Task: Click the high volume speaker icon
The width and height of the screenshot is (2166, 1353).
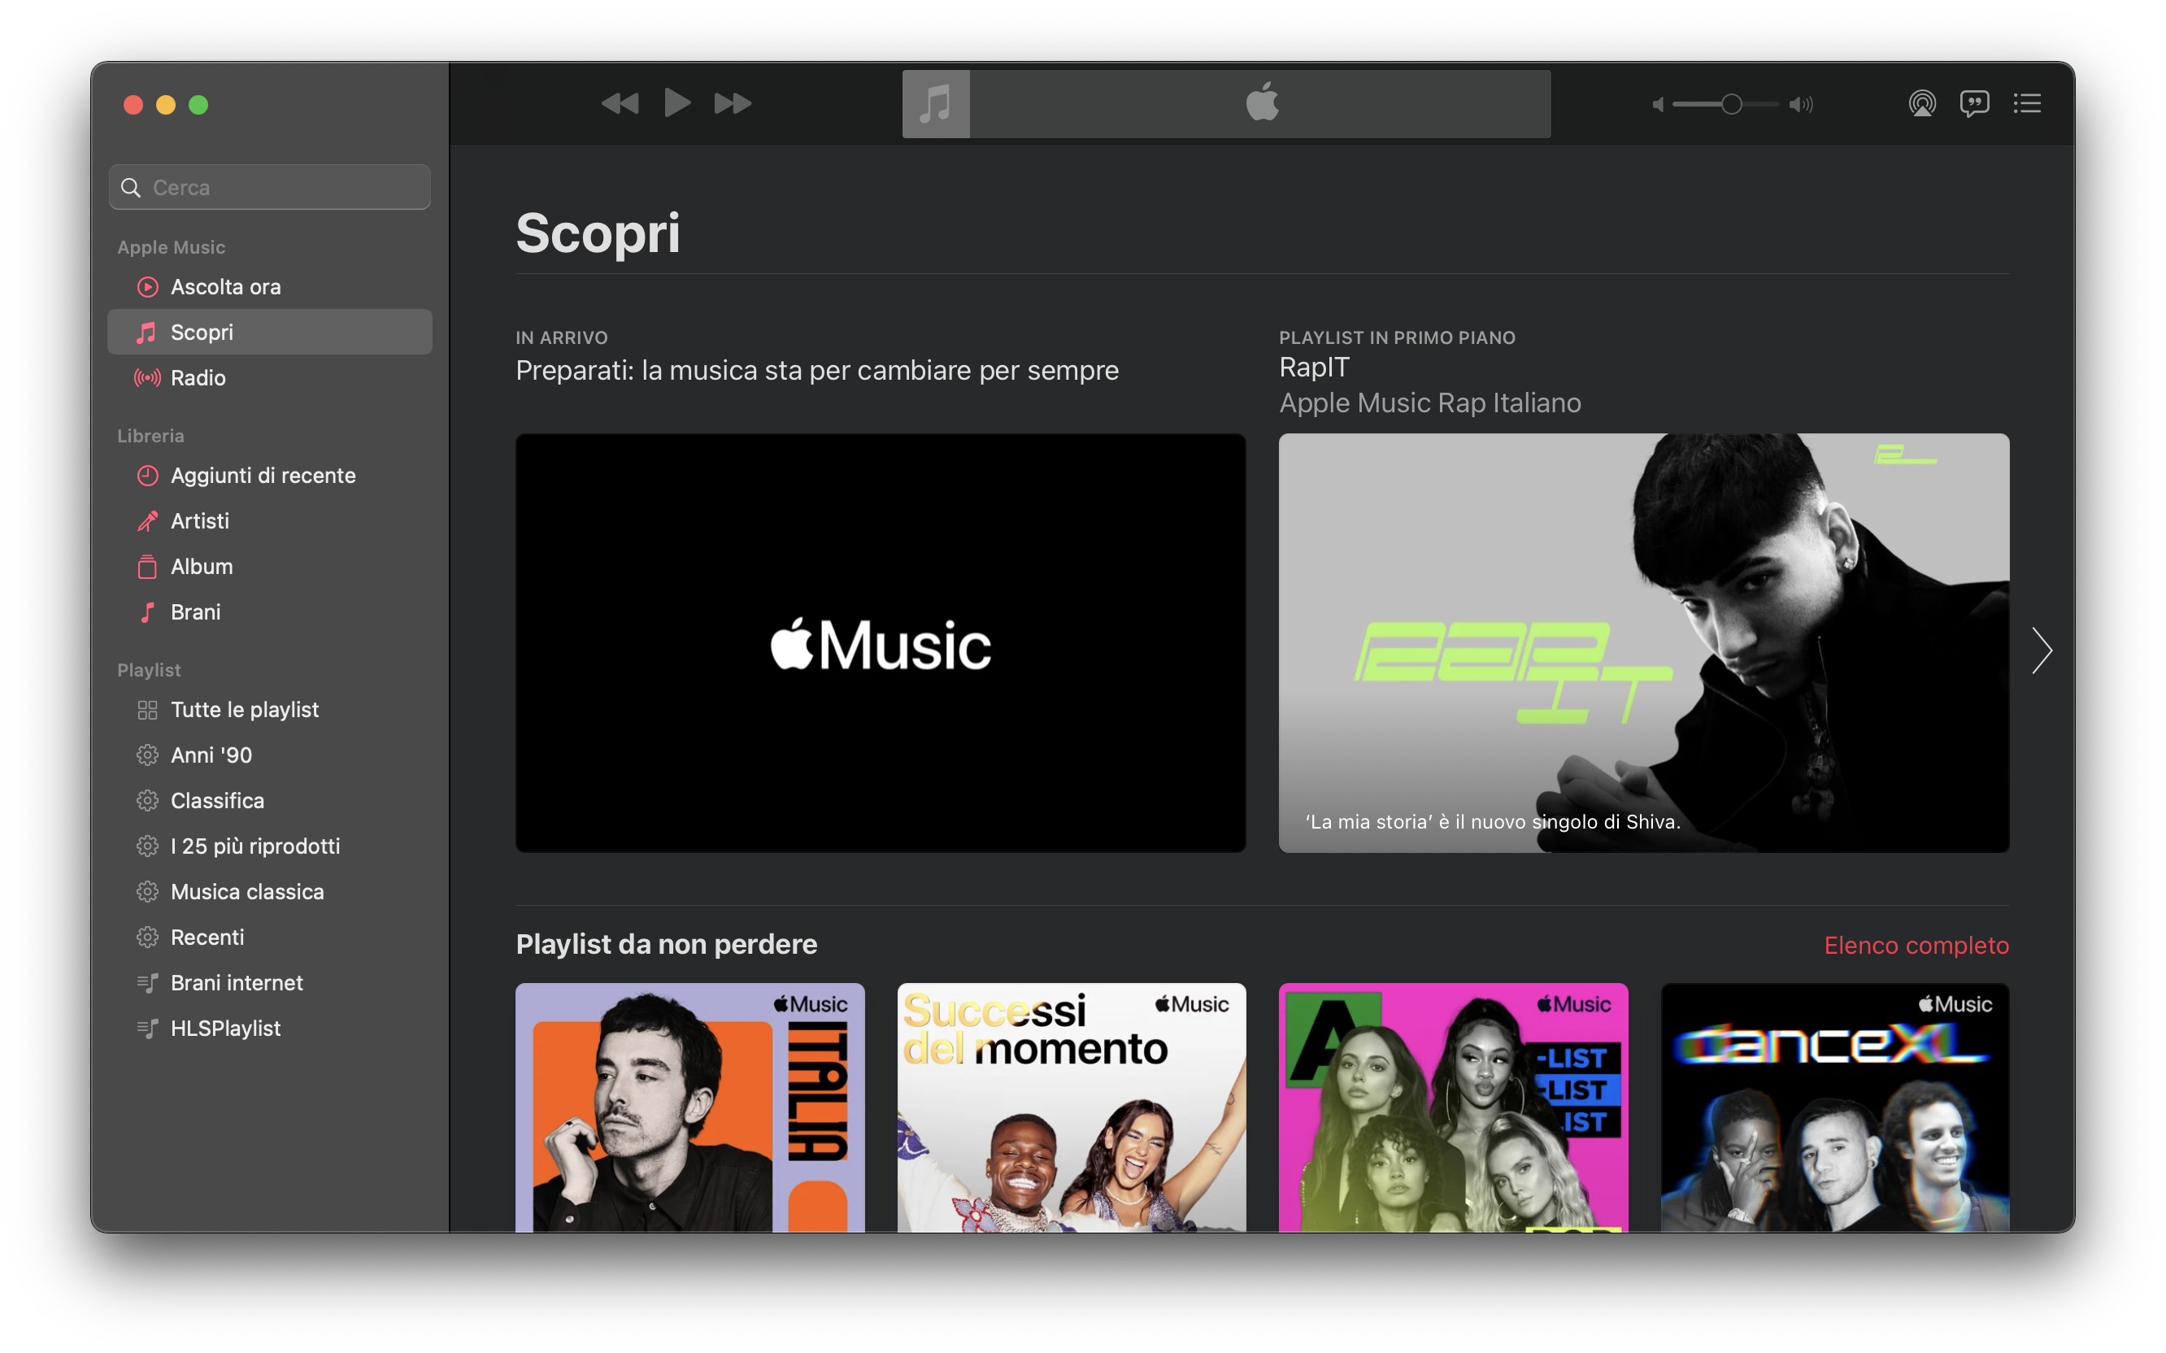Action: (x=1801, y=105)
